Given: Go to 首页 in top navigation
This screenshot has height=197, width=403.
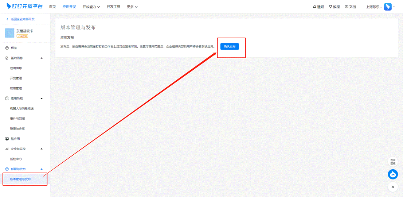Looking at the screenshot, I should click(52, 7).
